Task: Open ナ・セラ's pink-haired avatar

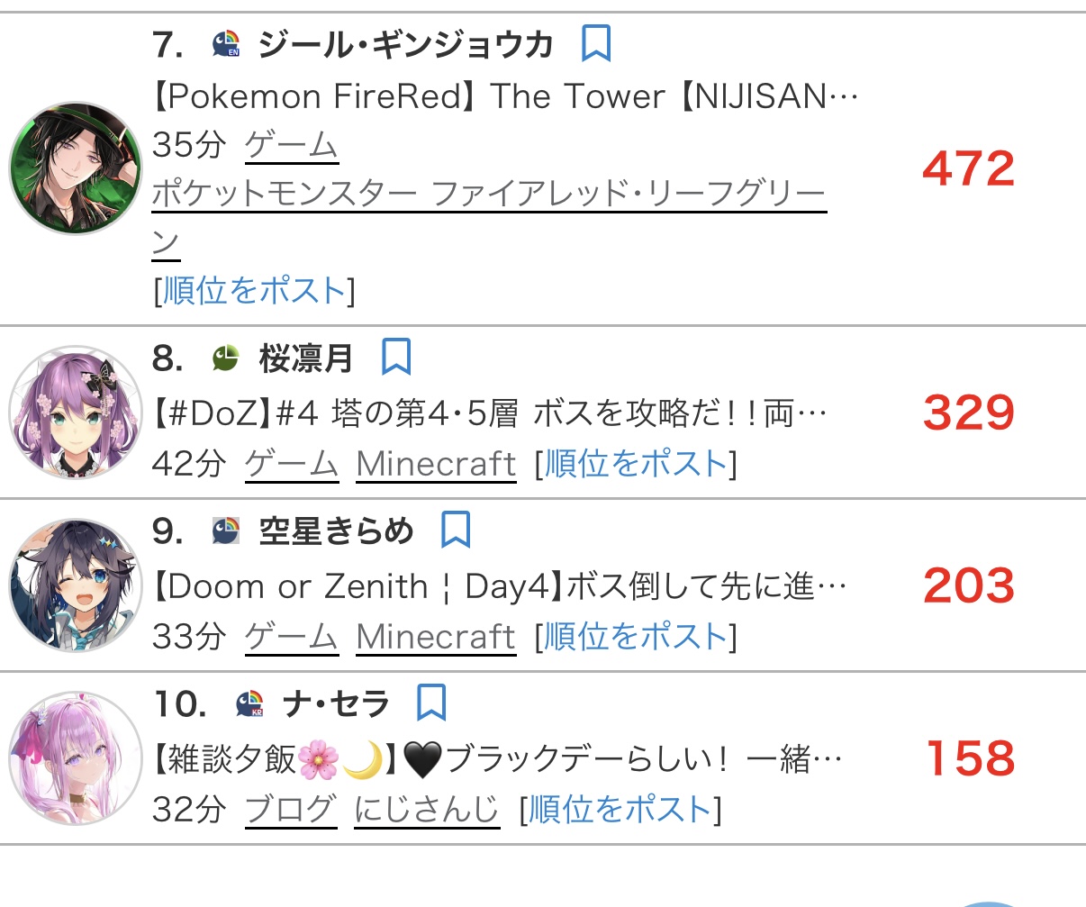Action: (76, 758)
